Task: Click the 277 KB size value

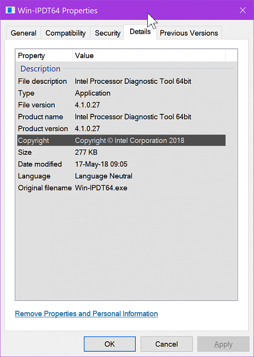Action: [86, 152]
